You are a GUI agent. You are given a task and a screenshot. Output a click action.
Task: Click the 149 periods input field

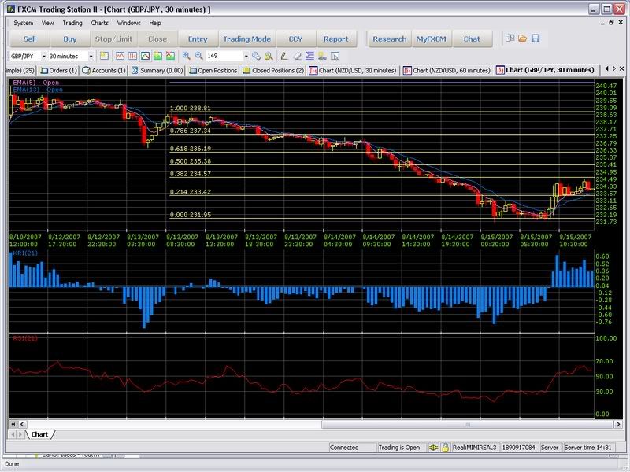tap(224, 56)
